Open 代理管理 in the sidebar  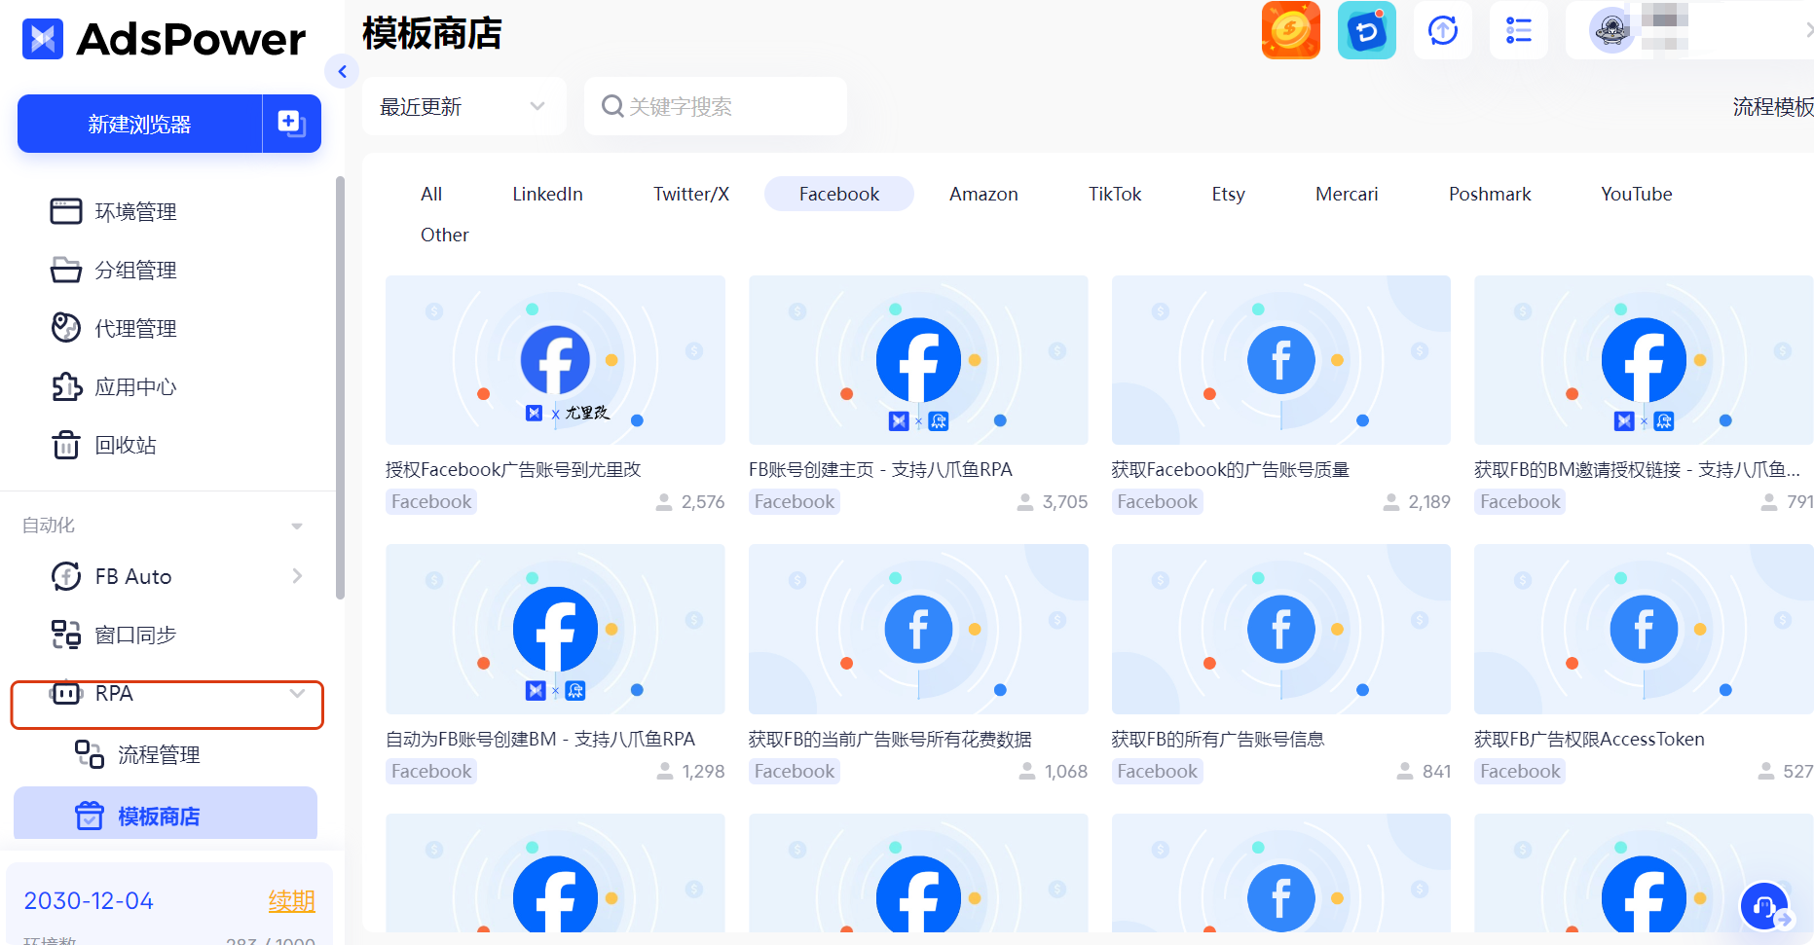pyautogui.click(x=135, y=328)
